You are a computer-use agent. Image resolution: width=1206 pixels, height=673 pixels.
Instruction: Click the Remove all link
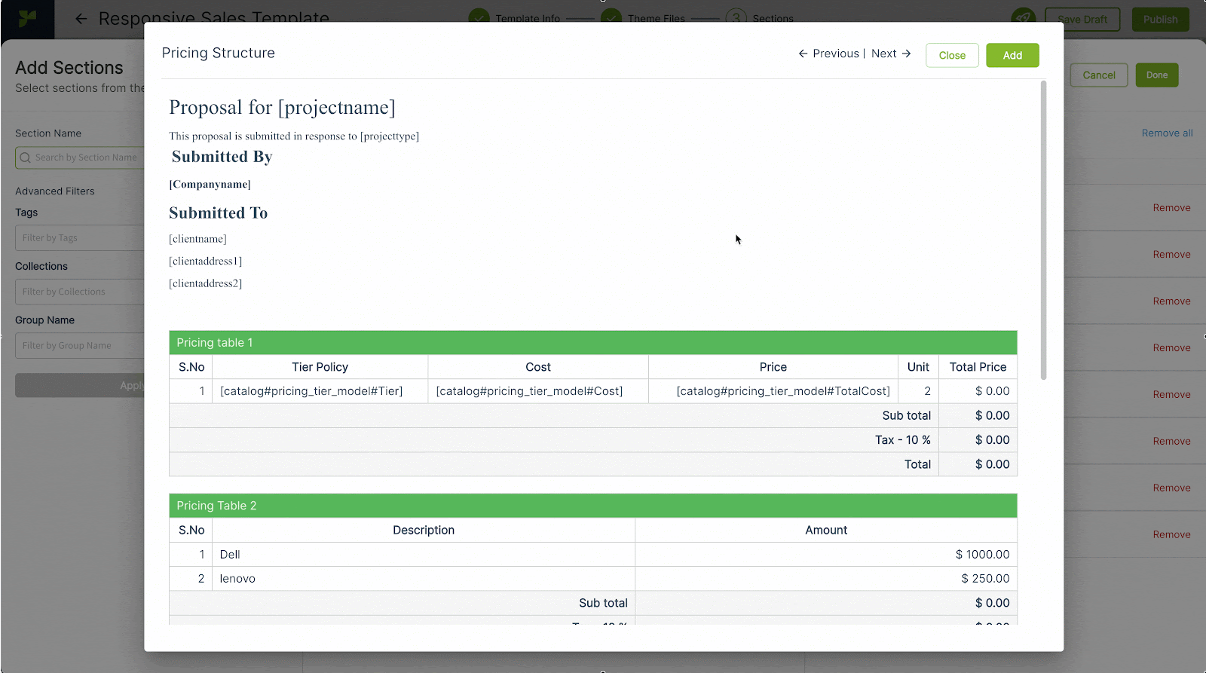(x=1167, y=133)
